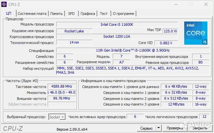Click the Модель value 7
The width and height of the screenshot is (214, 133).
121,56
